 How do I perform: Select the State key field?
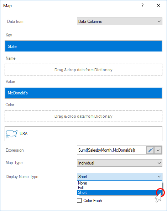(83, 46)
